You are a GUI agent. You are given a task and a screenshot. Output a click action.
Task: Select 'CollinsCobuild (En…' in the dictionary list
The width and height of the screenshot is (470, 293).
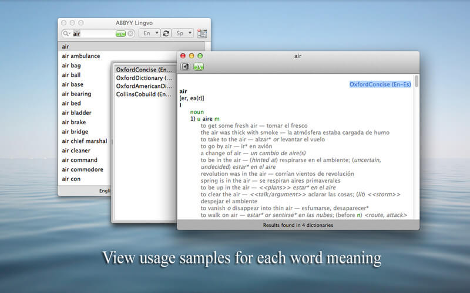click(x=144, y=94)
